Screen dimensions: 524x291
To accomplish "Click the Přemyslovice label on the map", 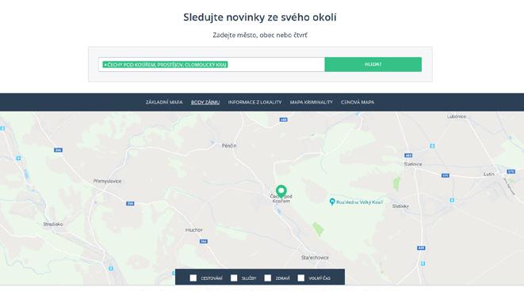I will click(x=107, y=181).
